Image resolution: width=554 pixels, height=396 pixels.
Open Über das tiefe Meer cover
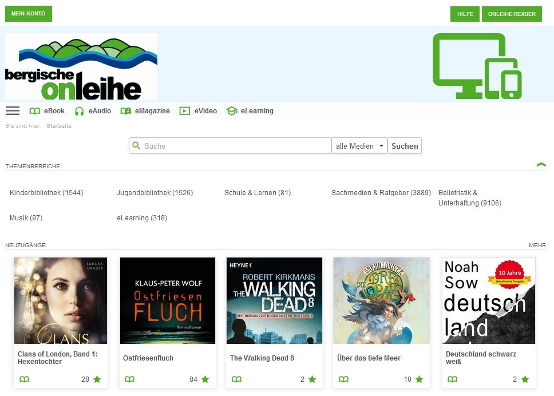point(381,300)
